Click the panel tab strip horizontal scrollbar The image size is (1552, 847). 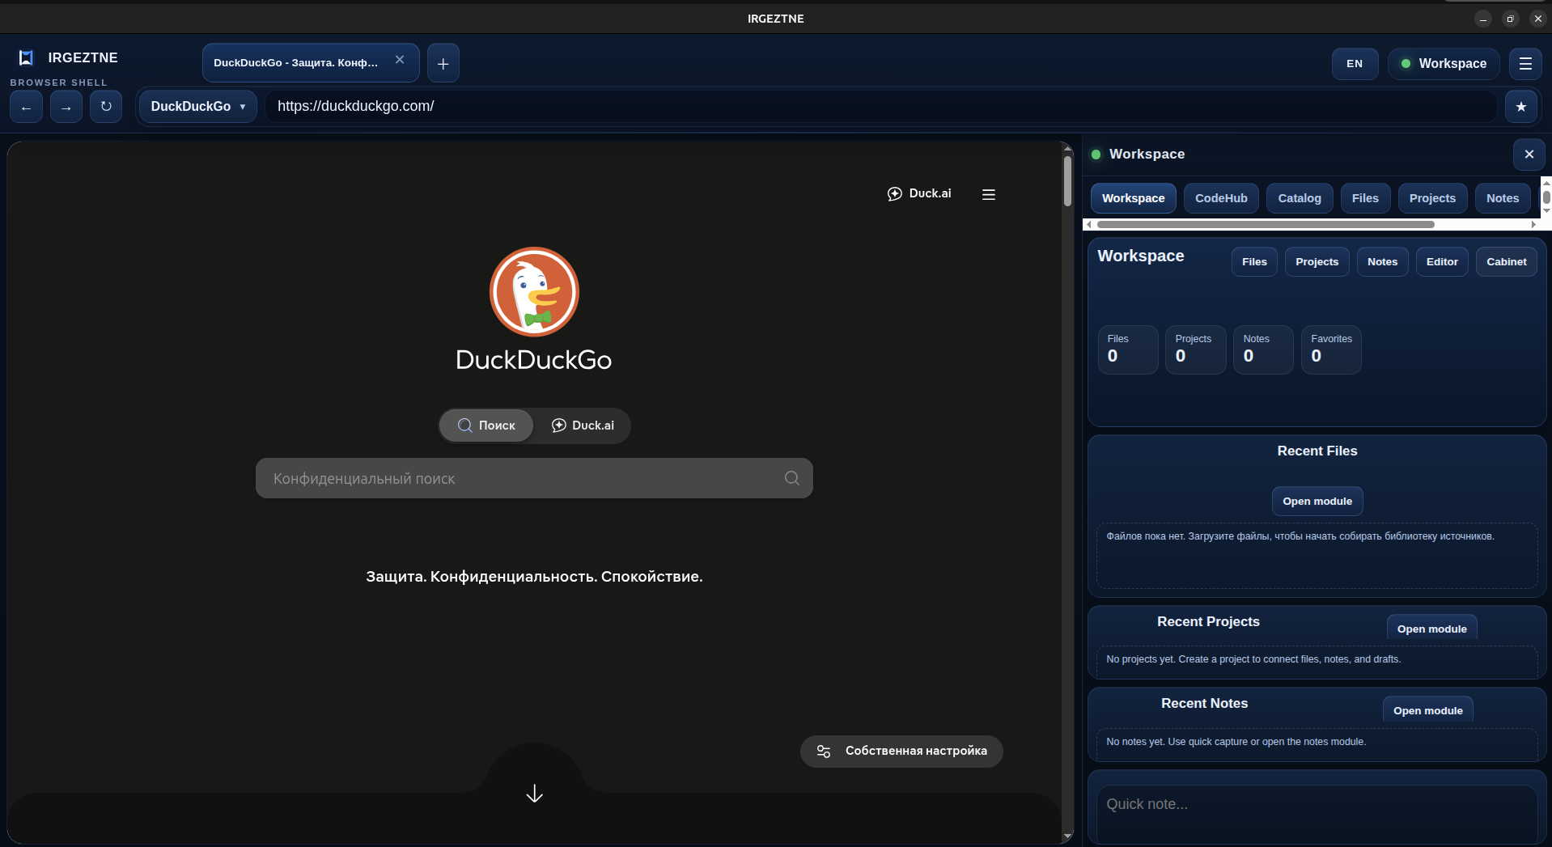(x=1266, y=224)
